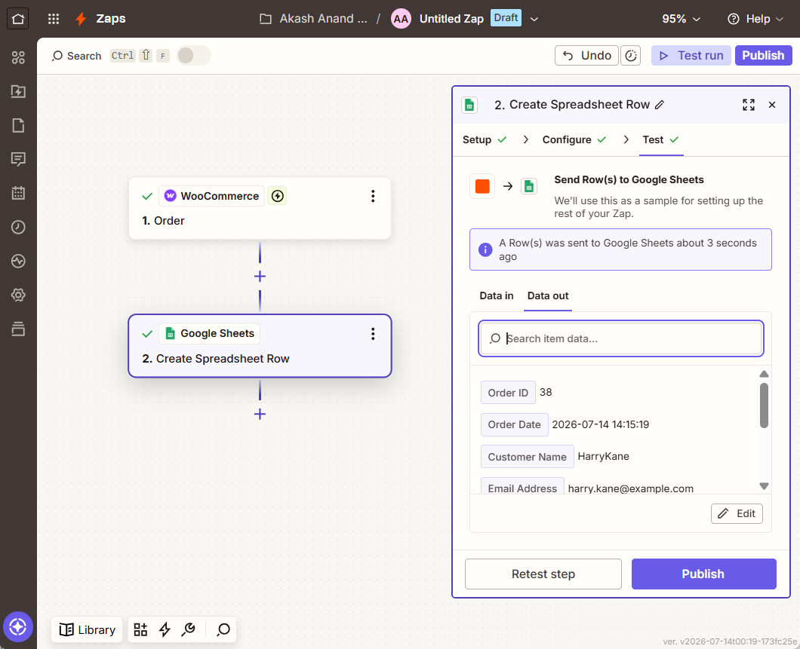Switch to the Configure tab
The image size is (800, 649).
pos(574,139)
